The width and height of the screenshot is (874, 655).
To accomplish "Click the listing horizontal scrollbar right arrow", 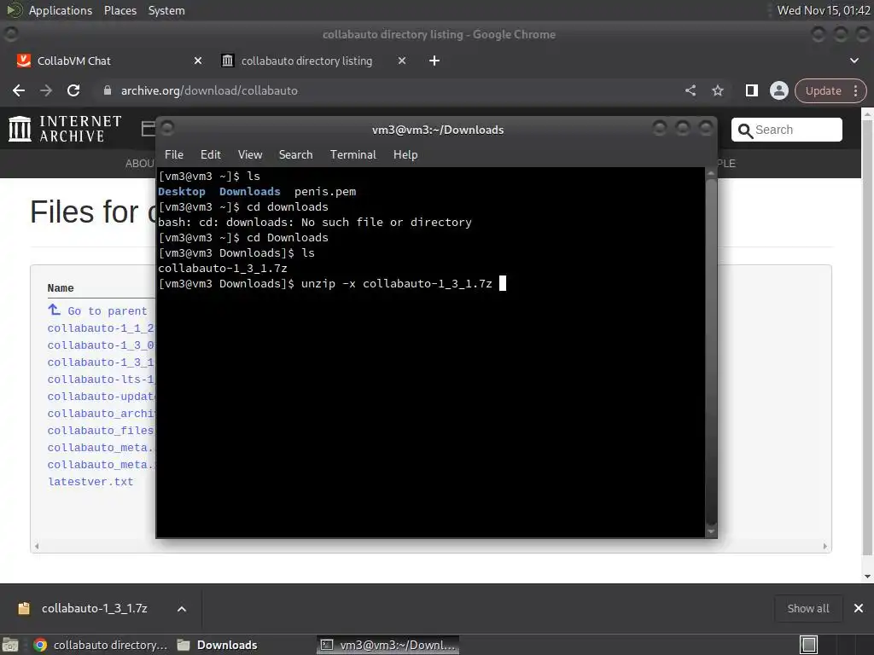I will pyautogui.click(x=825, y=547).
